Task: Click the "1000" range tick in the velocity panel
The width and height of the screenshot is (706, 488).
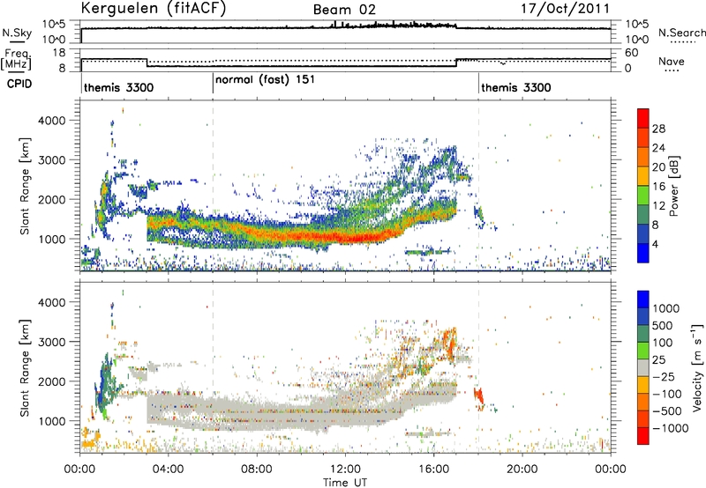Action: (51, 421)
